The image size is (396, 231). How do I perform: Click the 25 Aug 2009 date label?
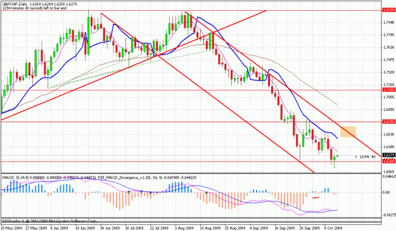point(236,228)
